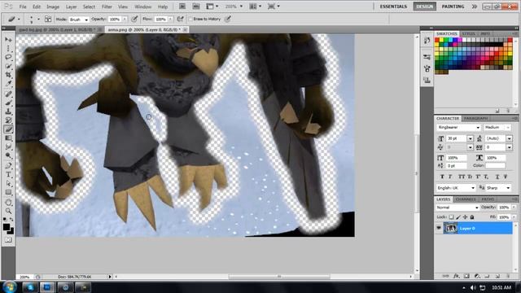Select the Gradient tool

pos(8,138)
